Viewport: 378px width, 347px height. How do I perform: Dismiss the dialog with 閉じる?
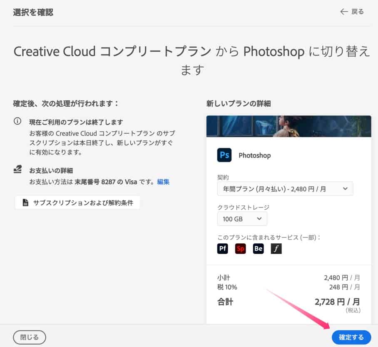[x=29, y=337]
